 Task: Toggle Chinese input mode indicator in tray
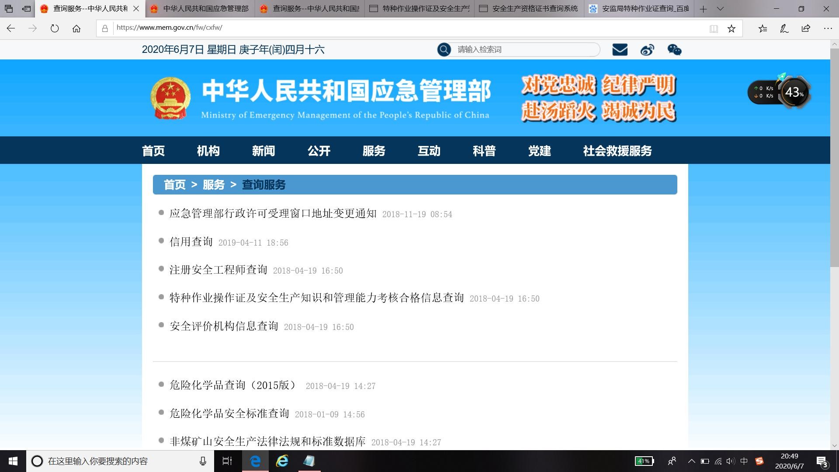(x=744, y=461)
